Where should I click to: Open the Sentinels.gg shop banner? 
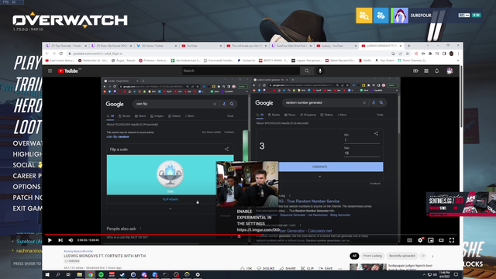(461, 204)
